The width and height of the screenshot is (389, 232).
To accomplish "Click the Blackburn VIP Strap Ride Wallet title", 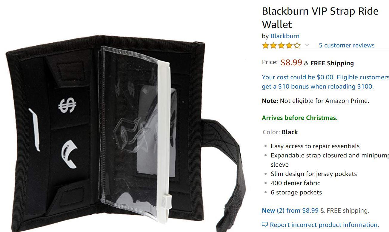I will pos(320,18).
